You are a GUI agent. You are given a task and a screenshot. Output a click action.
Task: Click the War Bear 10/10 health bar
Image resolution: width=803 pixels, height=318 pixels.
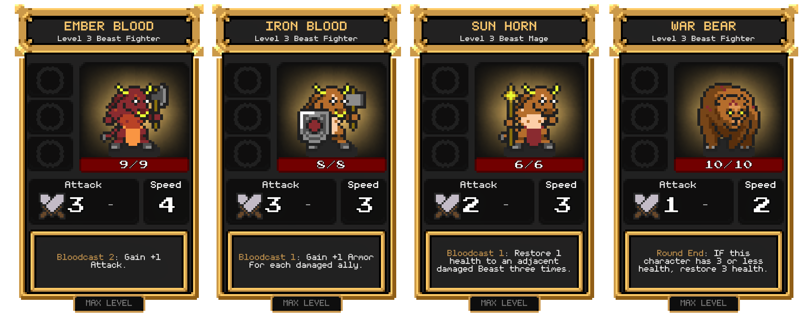pos(729,164)
